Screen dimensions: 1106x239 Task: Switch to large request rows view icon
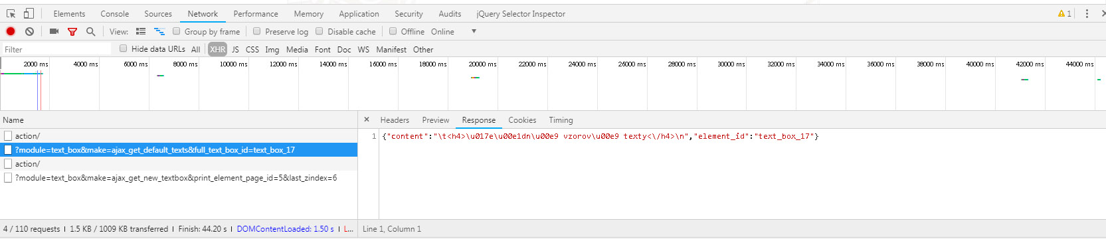click(x=141, y=31)
